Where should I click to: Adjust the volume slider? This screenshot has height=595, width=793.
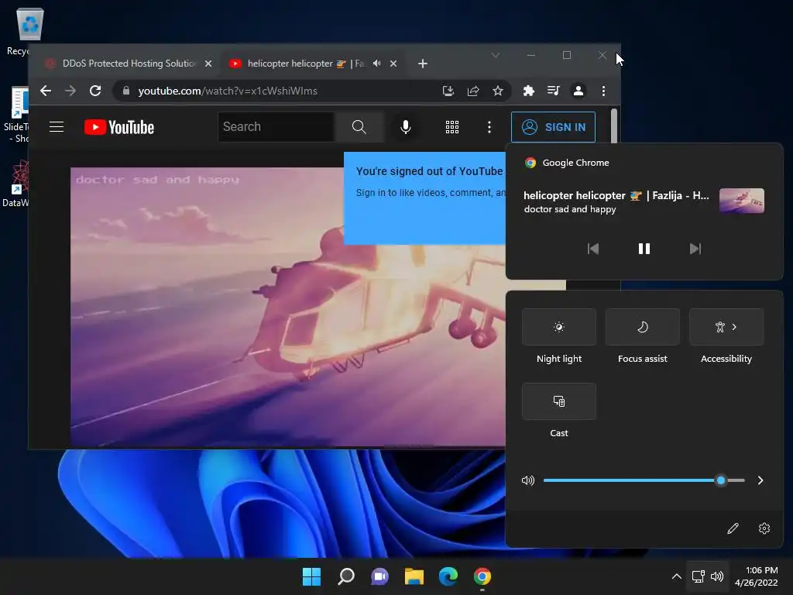(644, 480)
